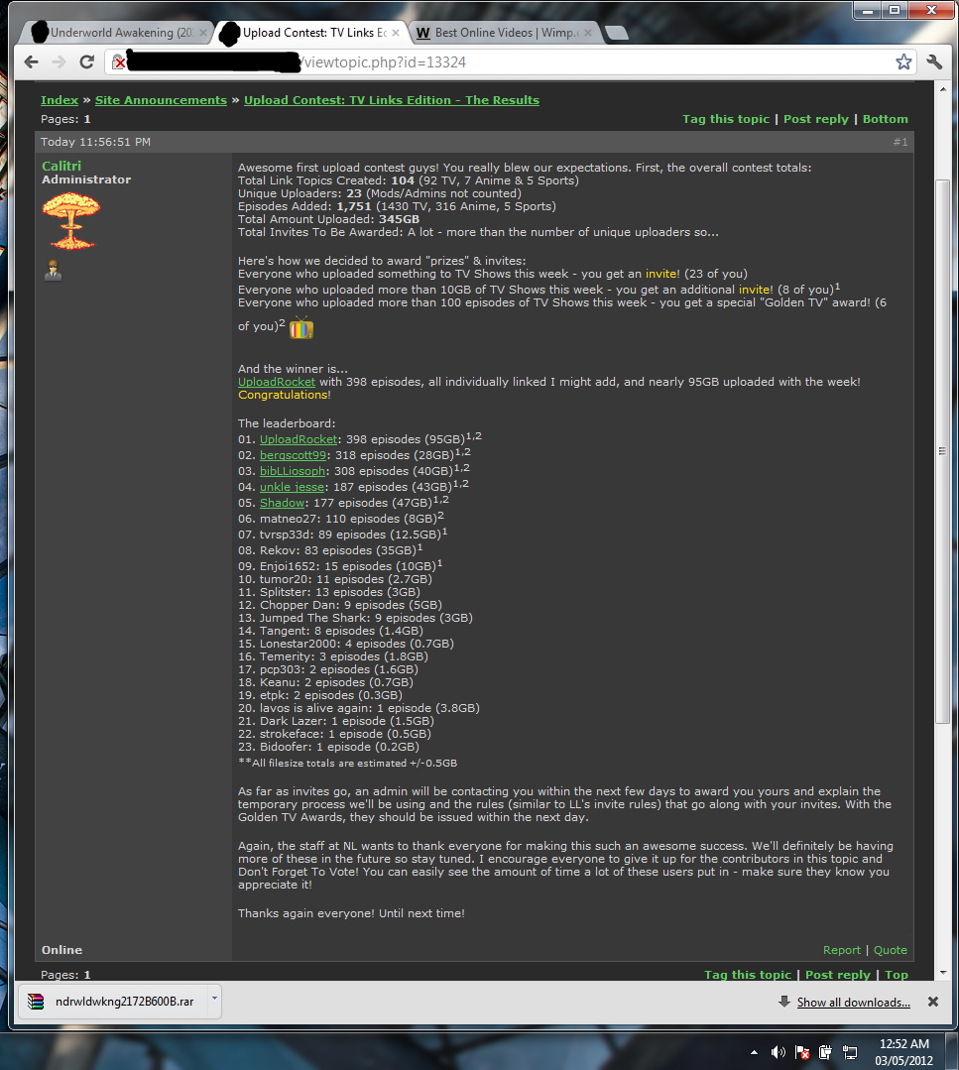Click the Golden TV award icon
The height and width of the screenshot is (1070, 959).
tap(301, 327)
